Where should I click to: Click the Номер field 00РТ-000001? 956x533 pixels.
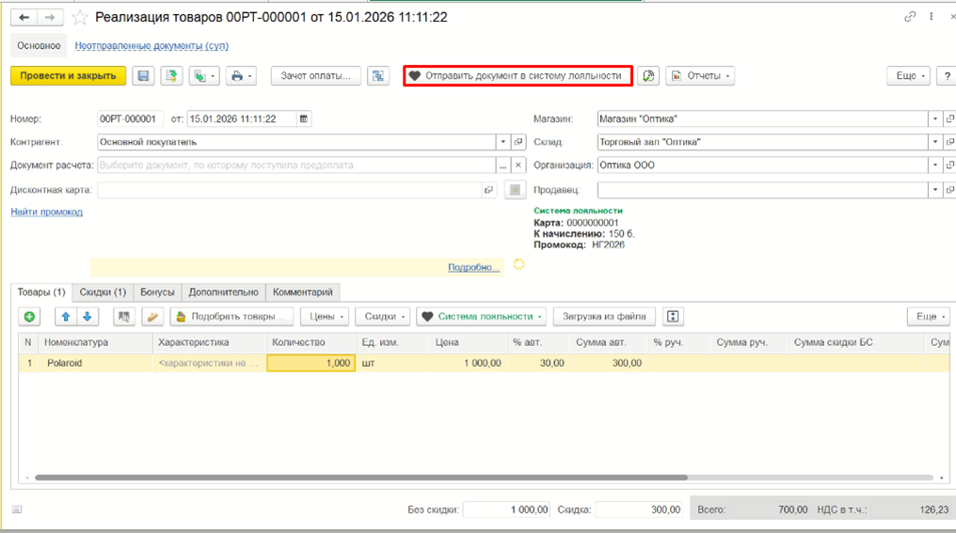point(130,118)
